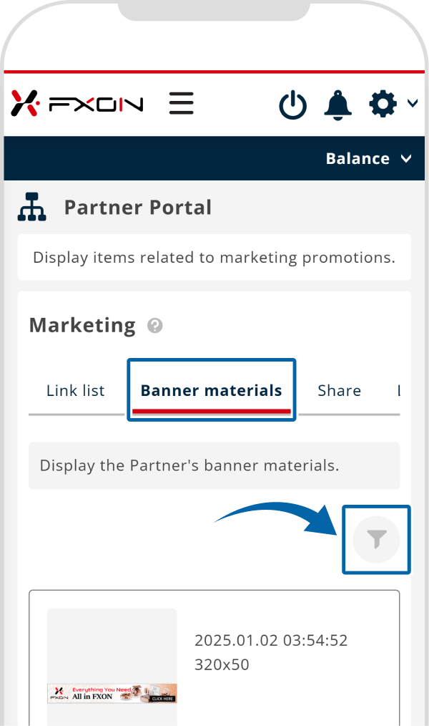
Task: Open the banner filter funnel icon
Action: (376, 540)
